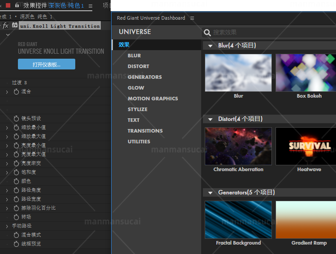This screenshot has width=336, height=254.
Task: Toggle stopwatch for 缩放最大值
Action: click(x=16, y=137)
